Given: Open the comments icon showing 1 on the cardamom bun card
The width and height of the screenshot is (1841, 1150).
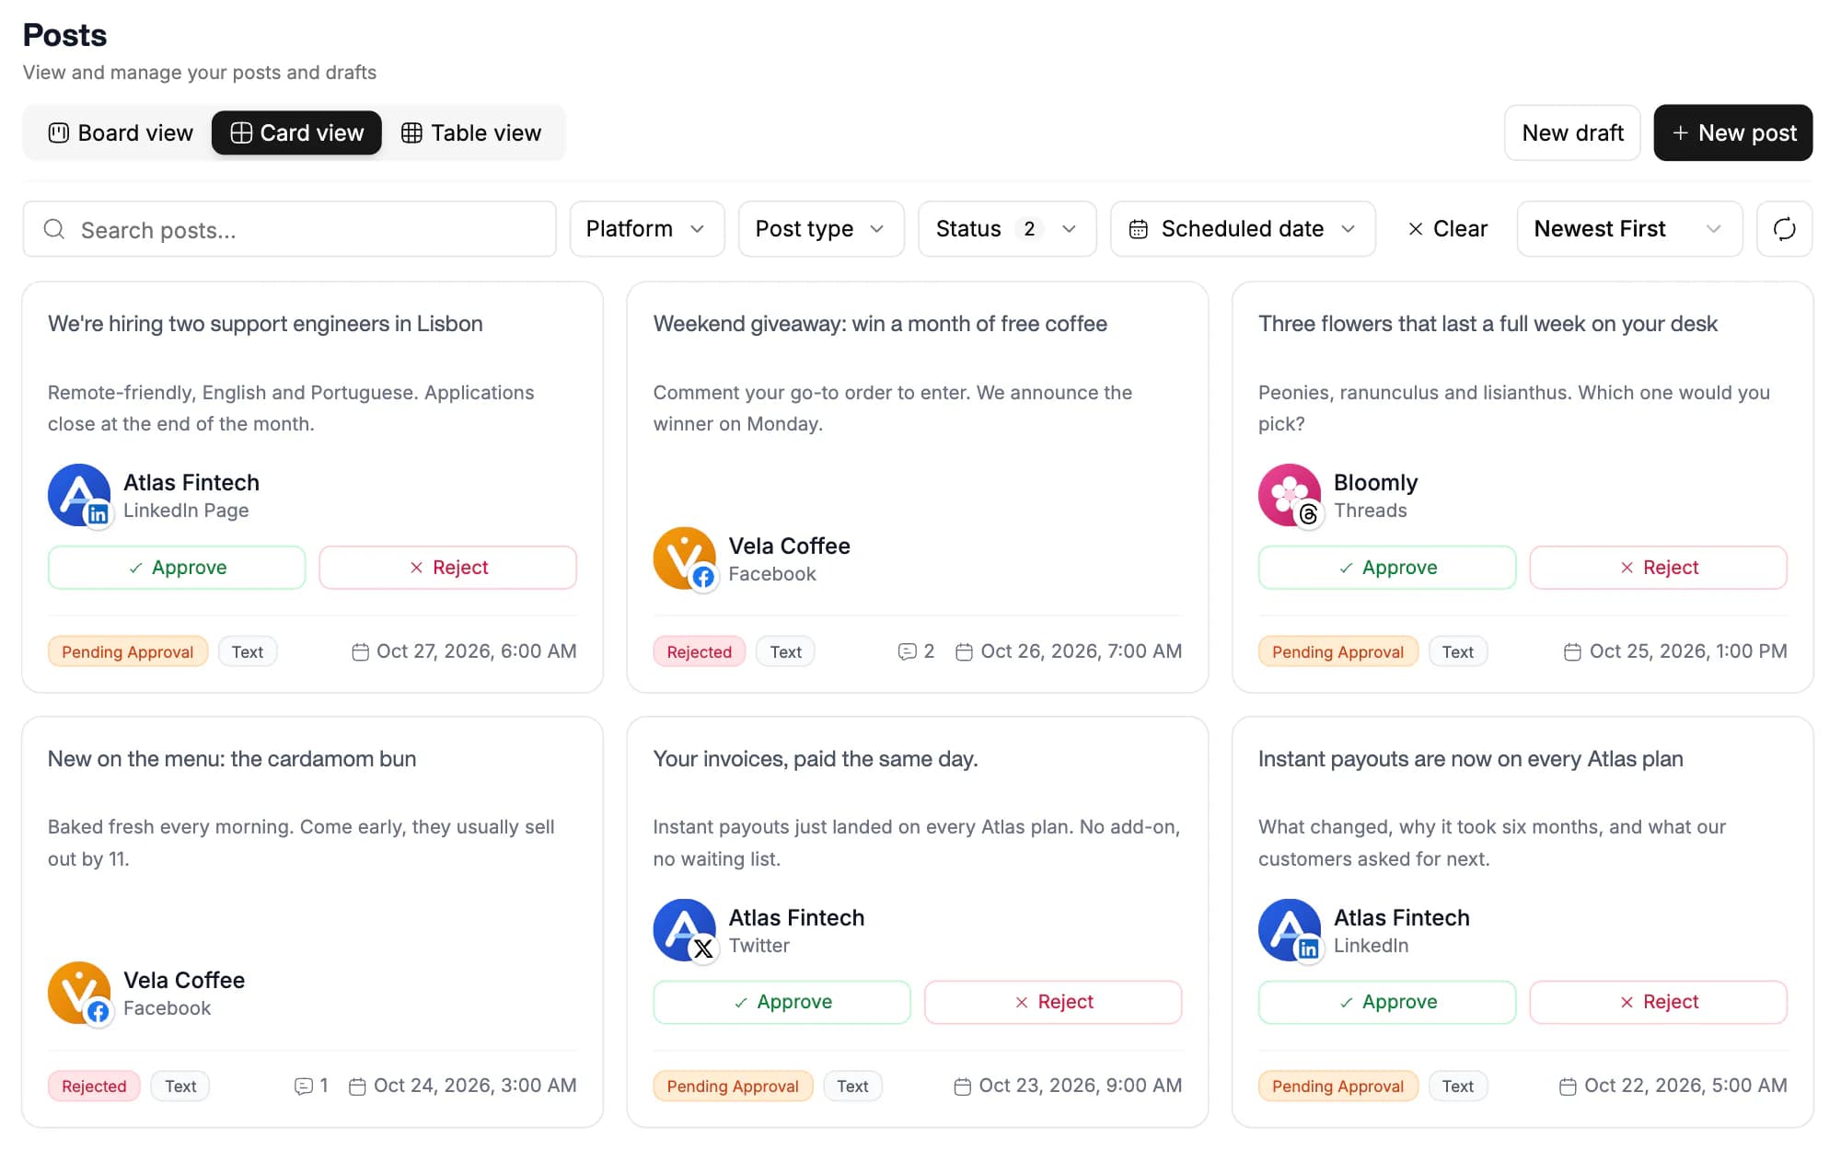Looking at the screenshot, I should (x=303, y=1087).
